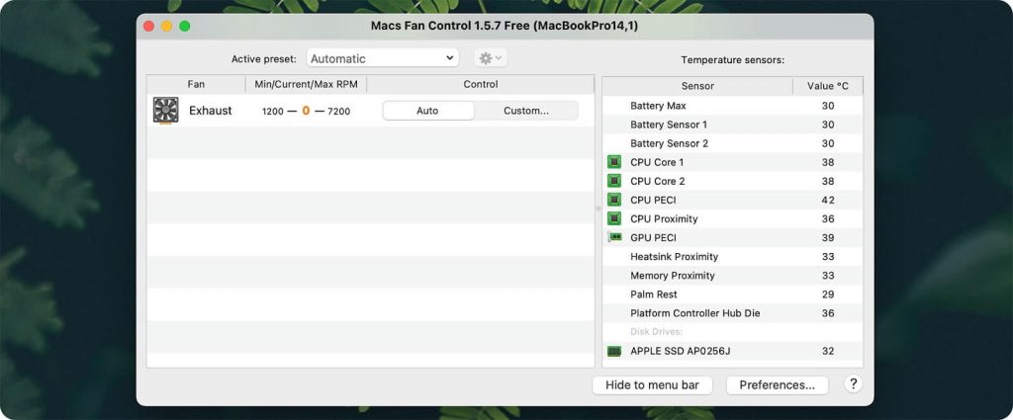This screenshot has height=420, width=1013.
Task: Select the Battery Sensor 2 row
Action: pos(733,143)
